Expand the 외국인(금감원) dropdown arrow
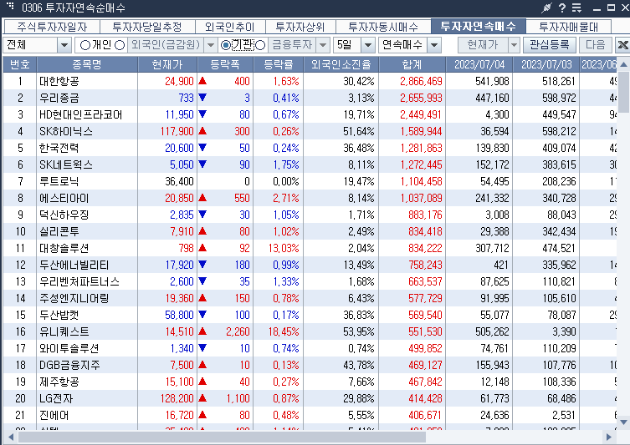 pyautogui.click(x=211, y=45)
